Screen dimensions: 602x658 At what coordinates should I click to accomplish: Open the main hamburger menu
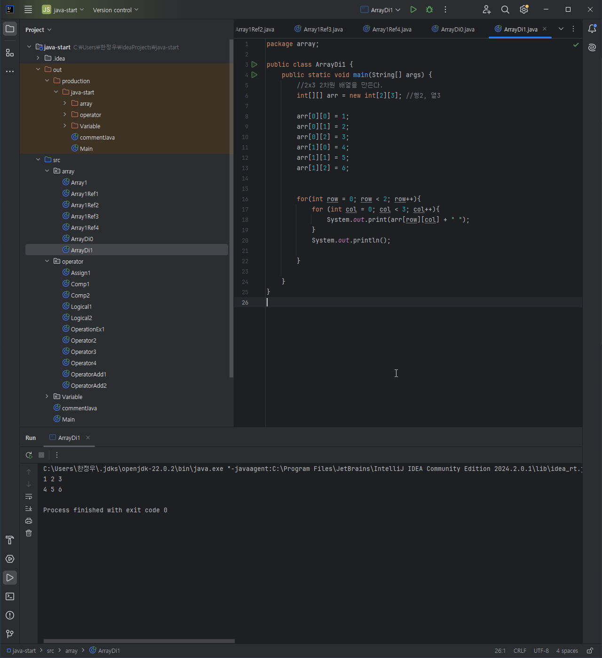pos(28,9)
